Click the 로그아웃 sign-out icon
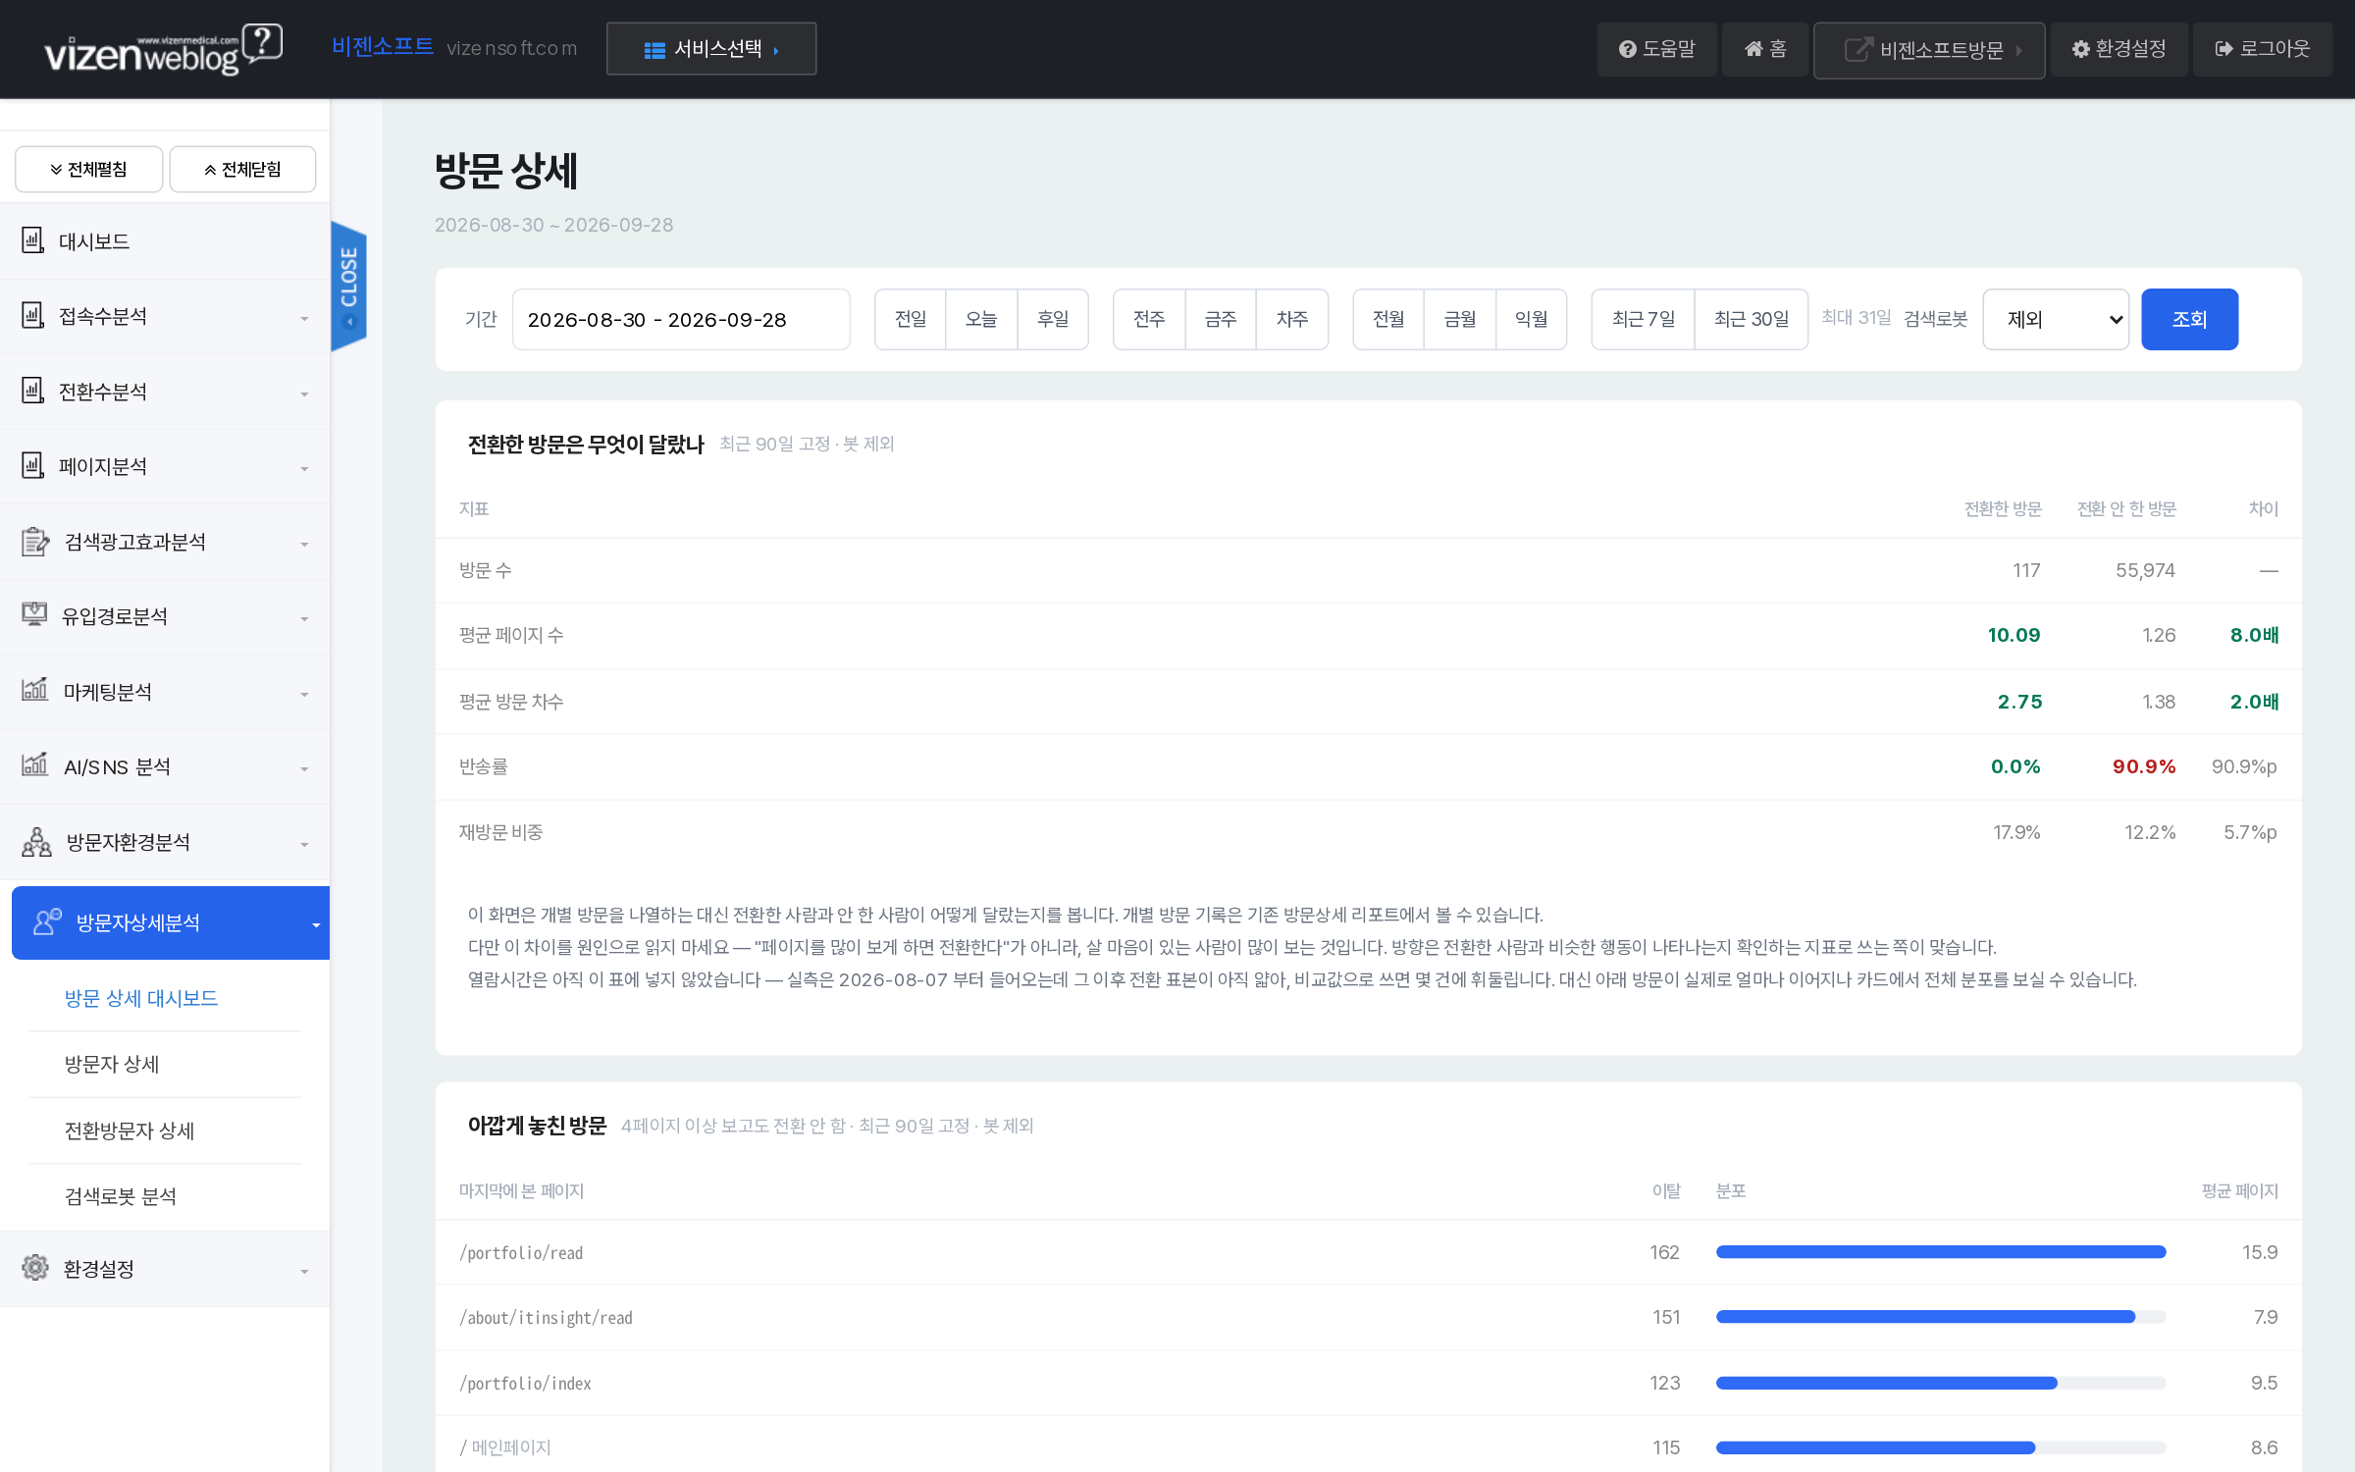The height and width of the screenshot is (1472, 2355). click(2224, 49)
